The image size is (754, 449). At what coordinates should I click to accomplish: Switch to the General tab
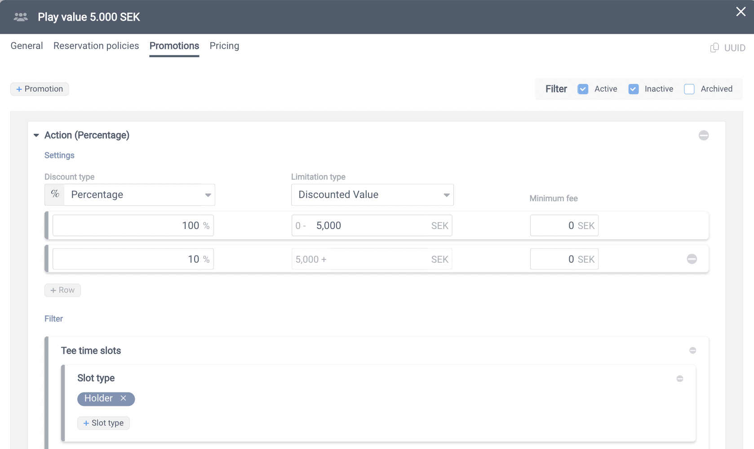(27, 46)
